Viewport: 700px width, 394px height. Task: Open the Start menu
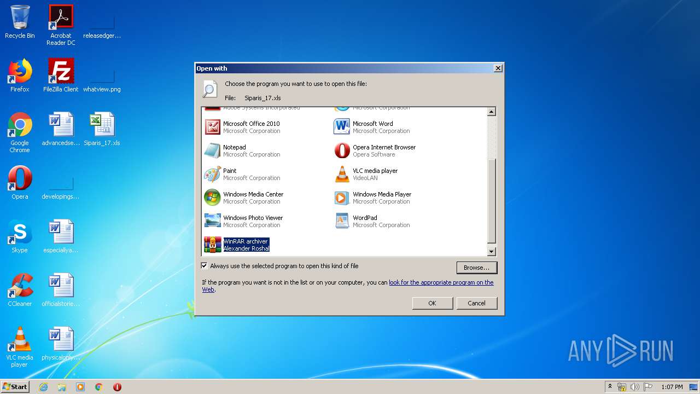[x=15, y=386]
